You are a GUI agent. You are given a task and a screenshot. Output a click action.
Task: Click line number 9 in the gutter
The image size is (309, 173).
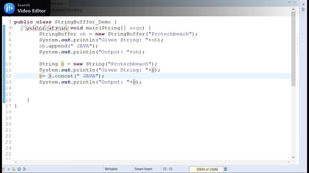(x=10, y=58)
